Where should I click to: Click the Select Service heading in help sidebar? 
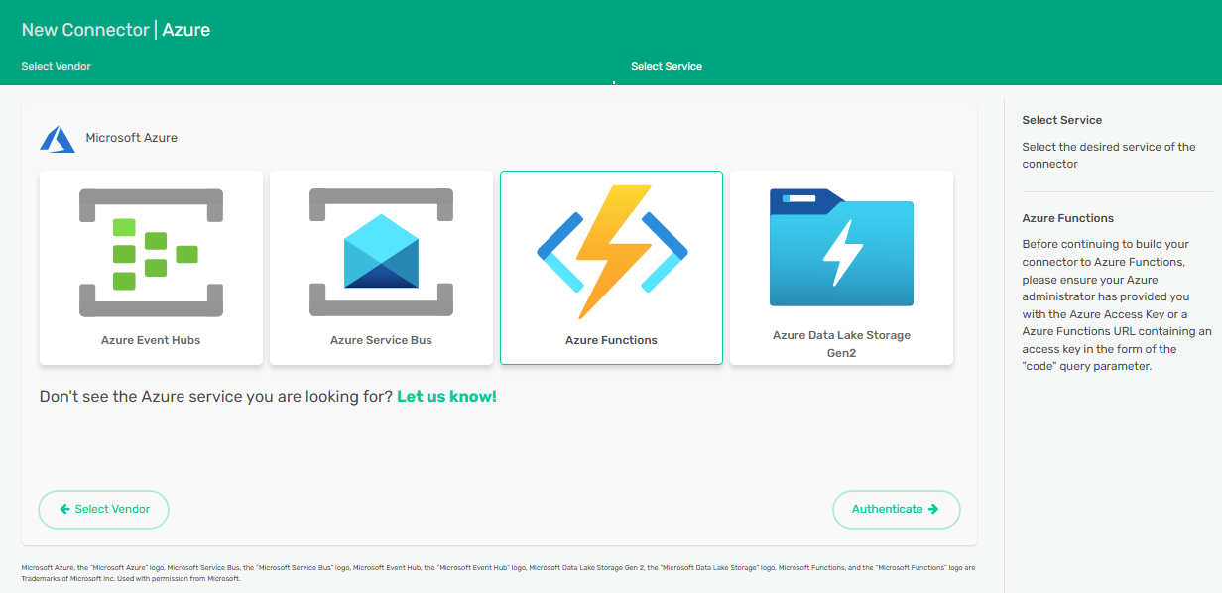pyautogui.click(x=1061, y=120)
